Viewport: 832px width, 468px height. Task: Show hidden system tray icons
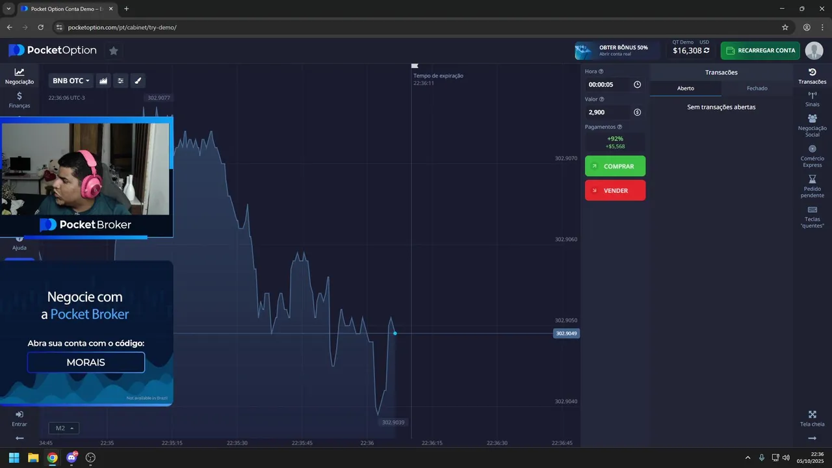pos(747,458)
